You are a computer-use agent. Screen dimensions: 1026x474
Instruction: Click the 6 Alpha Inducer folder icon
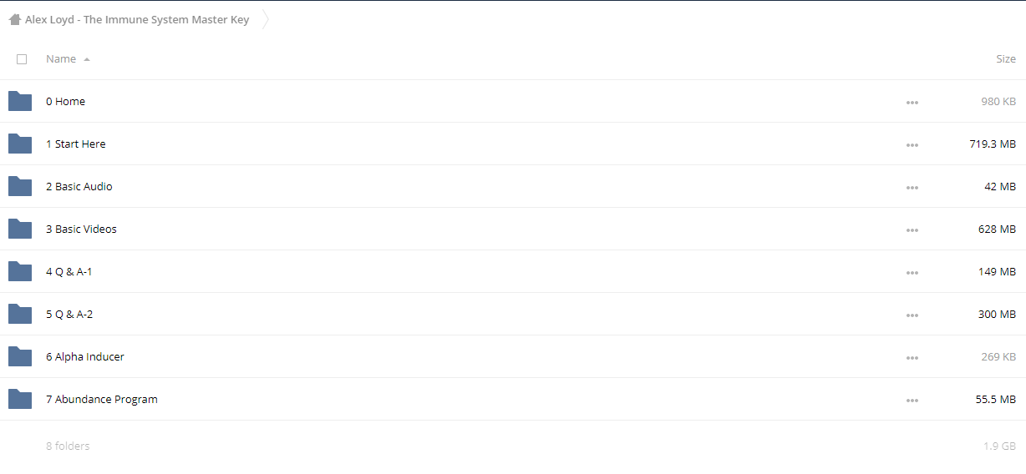pos(20,356)
